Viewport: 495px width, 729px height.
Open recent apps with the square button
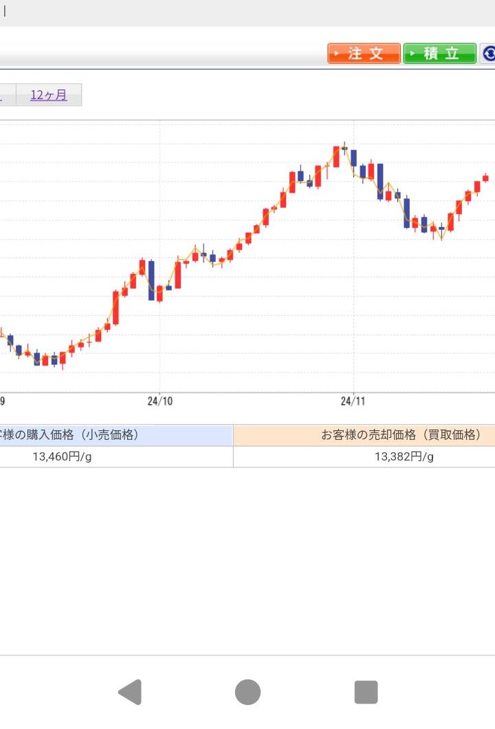pyautogui.click(x=366, y=692)
